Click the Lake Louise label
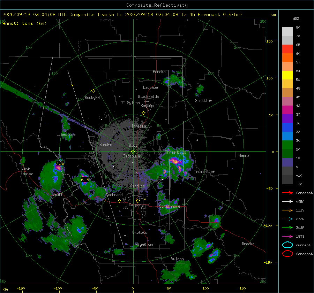 click(x=27, y=171)
